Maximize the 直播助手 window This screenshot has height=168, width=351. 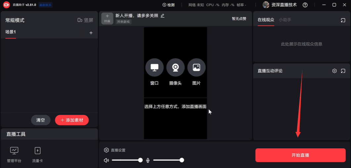tap(334, 5)
